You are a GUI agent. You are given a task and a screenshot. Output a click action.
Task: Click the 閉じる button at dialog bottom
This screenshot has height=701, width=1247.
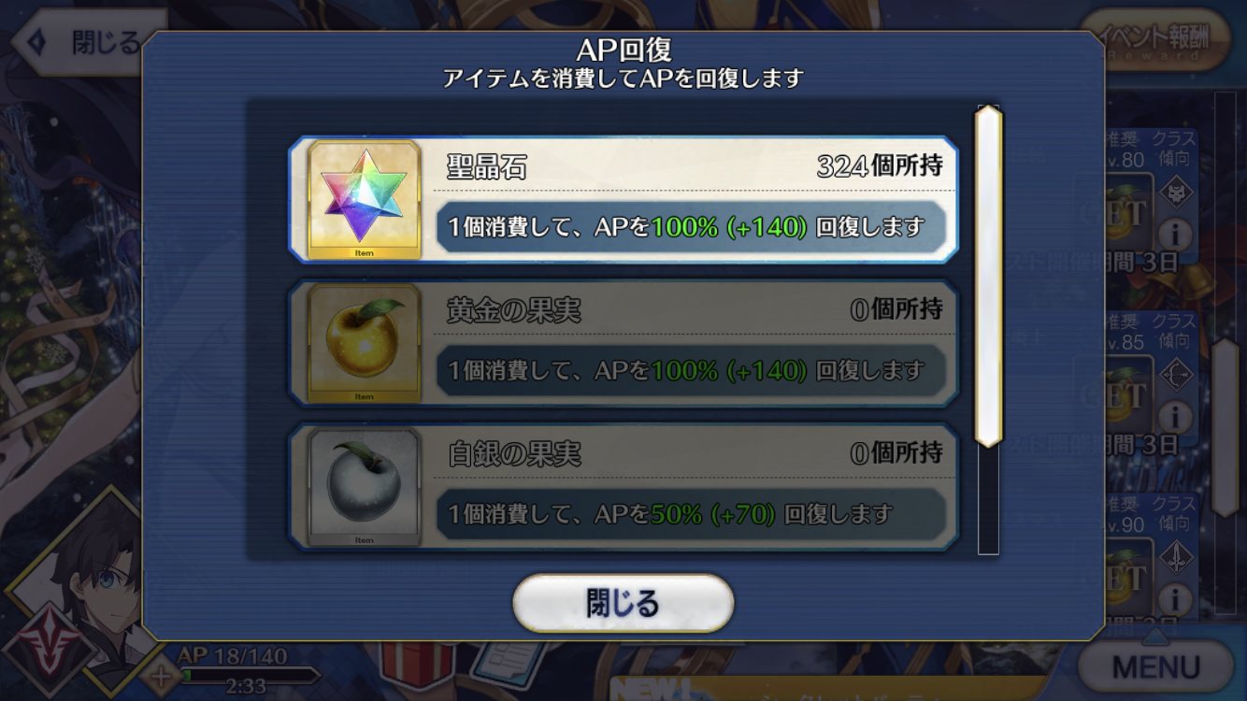pos(623,603)
